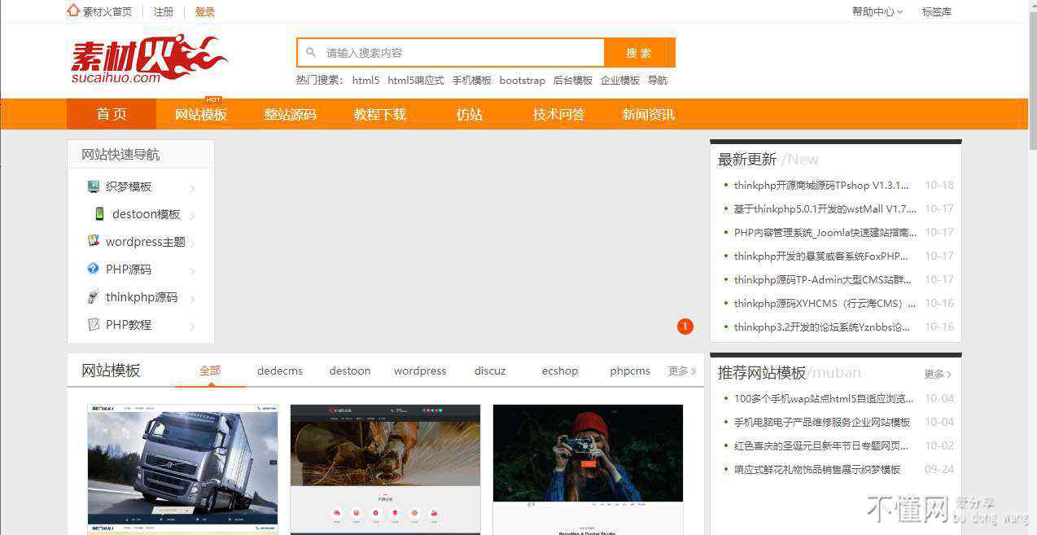Click the thinkphp源码 icon
Image resolution: width=1037 pixels, height=535 pixels.
[x=94, y=296]
